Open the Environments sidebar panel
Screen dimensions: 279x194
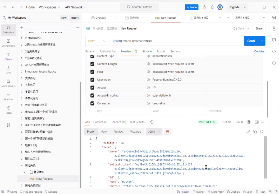click(x=8, y=43)
